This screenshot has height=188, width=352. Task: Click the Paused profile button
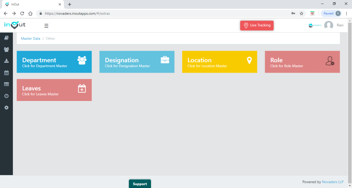[x=331, y=14]
